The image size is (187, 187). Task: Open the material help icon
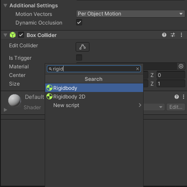pos(177,97)
